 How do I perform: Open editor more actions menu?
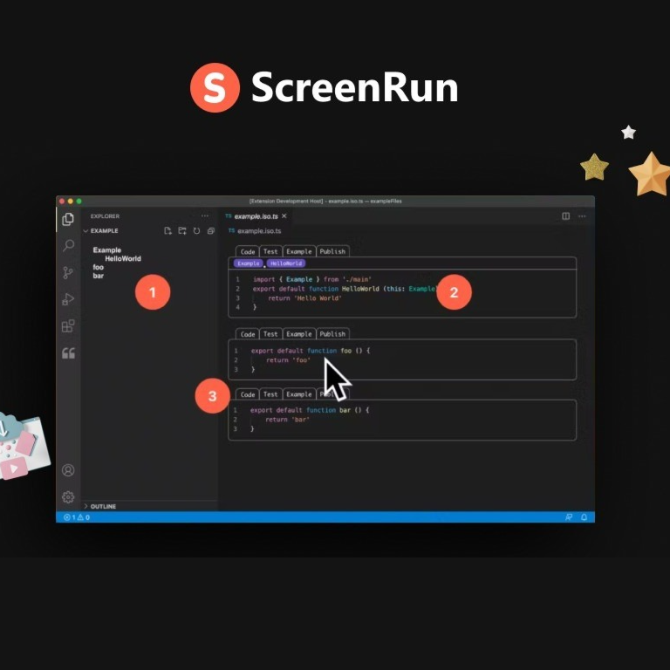click(x=582, y=216)
